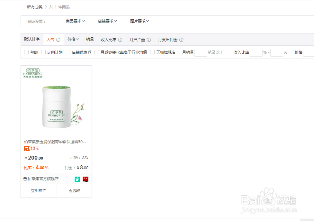Switch to 默认排序 sorting tab

(x=32, y=39)
